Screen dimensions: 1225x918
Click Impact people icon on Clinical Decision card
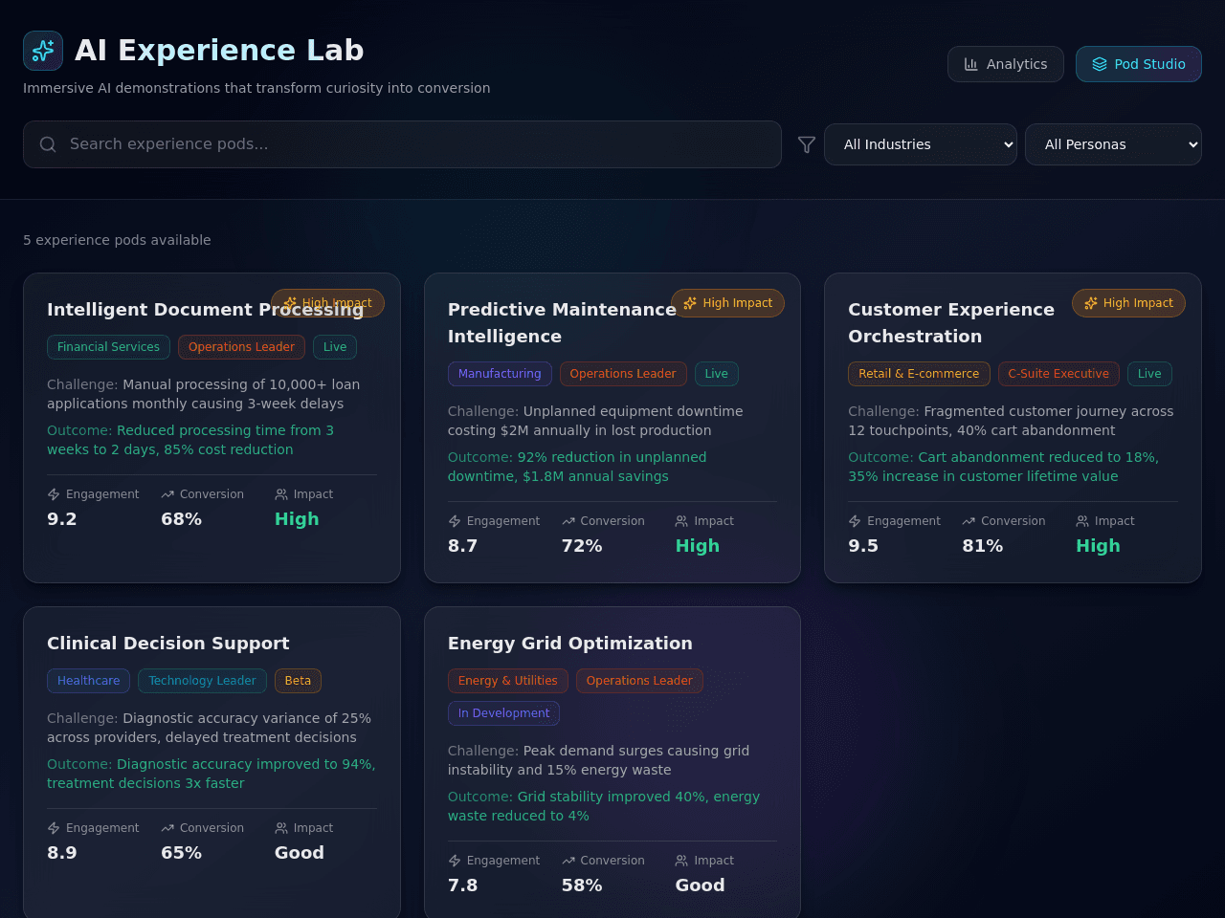click(281, 828)
